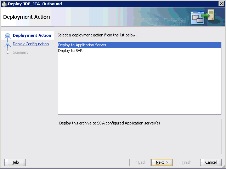Click the Deploy Configuration step bullet icon
Image resolution: width=226 pixels, height=169 pixels.
click(7, 44)
